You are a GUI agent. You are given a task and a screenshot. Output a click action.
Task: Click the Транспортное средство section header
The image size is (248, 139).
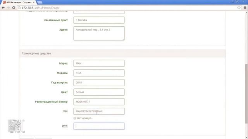point(122,53)
